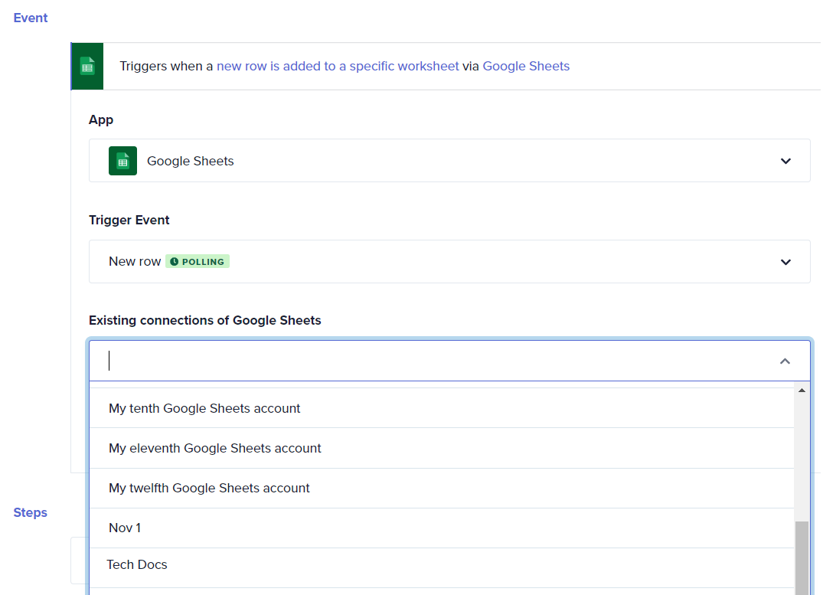Screen dimensions: 836x595
Task: Click the POLLING badge label
Action: click(198, 262)
